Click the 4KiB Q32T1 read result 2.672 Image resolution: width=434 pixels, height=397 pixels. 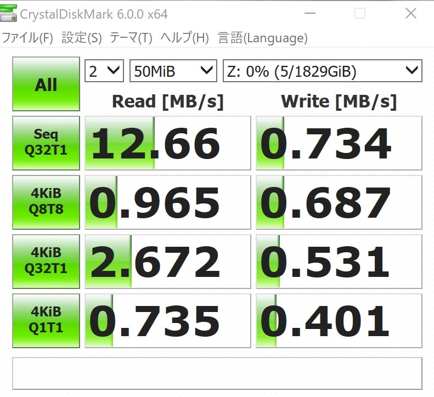coord(168,262)
